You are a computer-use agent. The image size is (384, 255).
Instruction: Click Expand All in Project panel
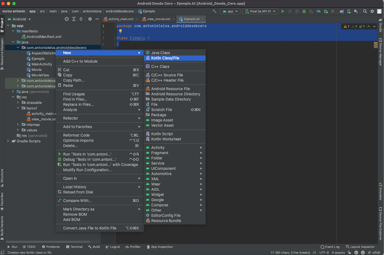pyautogui.click(x=74, y=19)
